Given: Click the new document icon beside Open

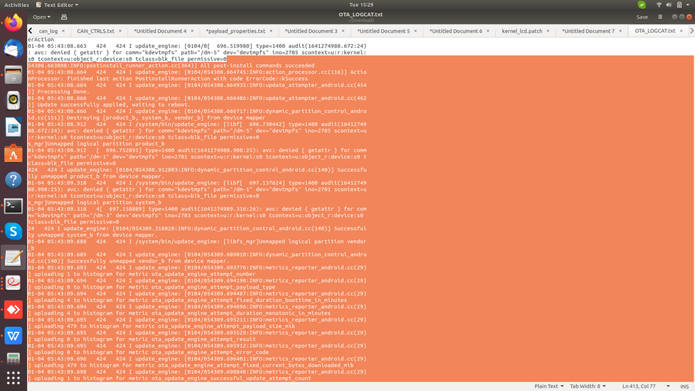Looking at the screenshot, I should point(64,17).
